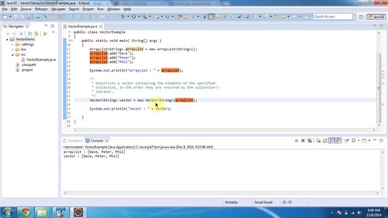Open the Source menu

coord(26,9)
